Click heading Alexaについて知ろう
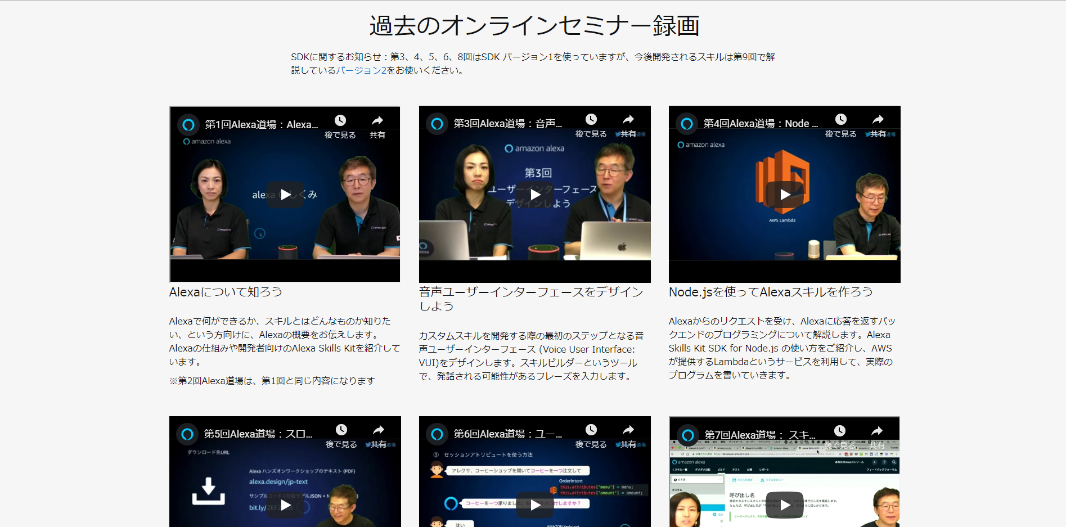The width and height of the screenshot is (1066, 527). [x=226, y=292]
